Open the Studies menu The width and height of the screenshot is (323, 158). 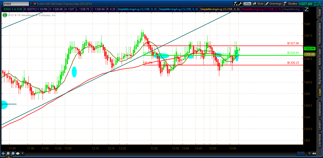point(290,4)
